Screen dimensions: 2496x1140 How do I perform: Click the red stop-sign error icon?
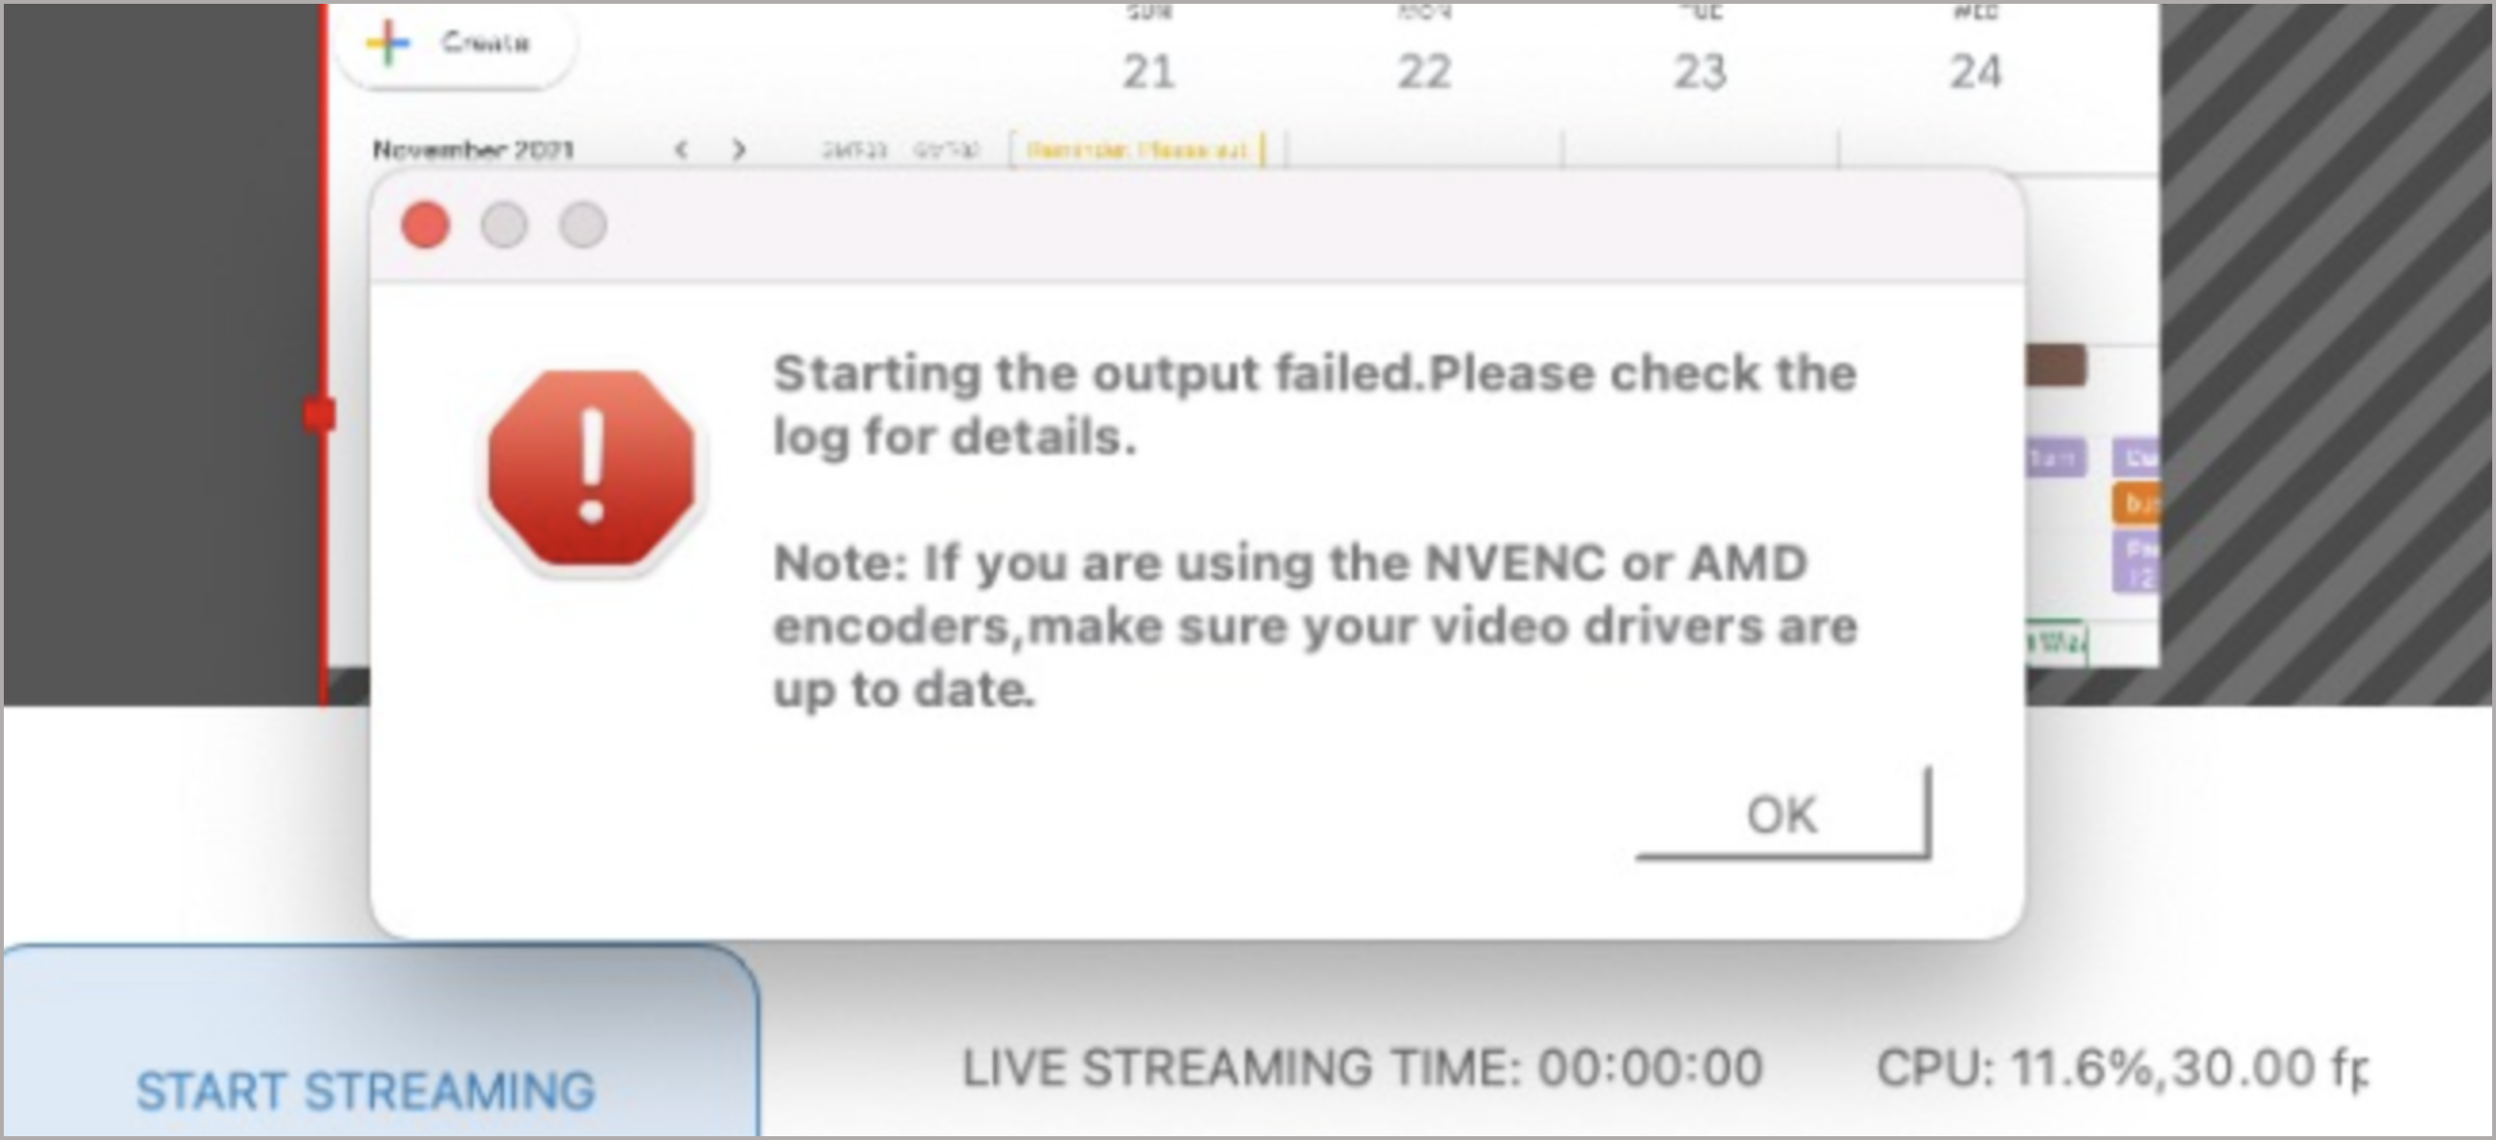[x=591, y=468]
